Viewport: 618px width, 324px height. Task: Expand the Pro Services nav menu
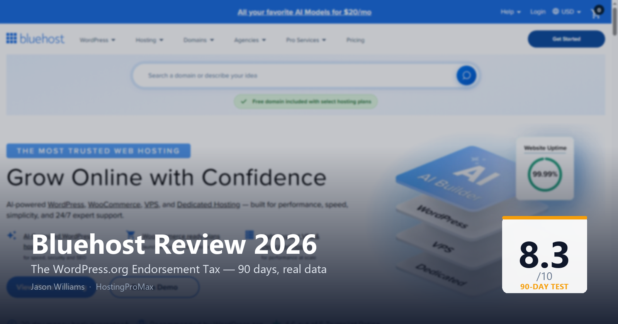(x=306, y=40)
